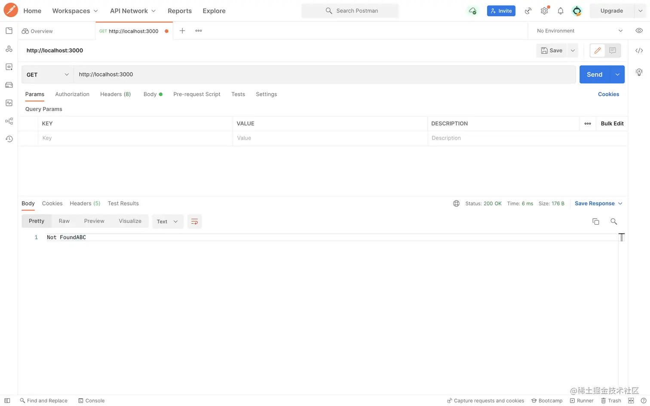Open the Explore menu item
Image resolution: width=650 pixels, height=406 pixels.
(x=214, y=11)
